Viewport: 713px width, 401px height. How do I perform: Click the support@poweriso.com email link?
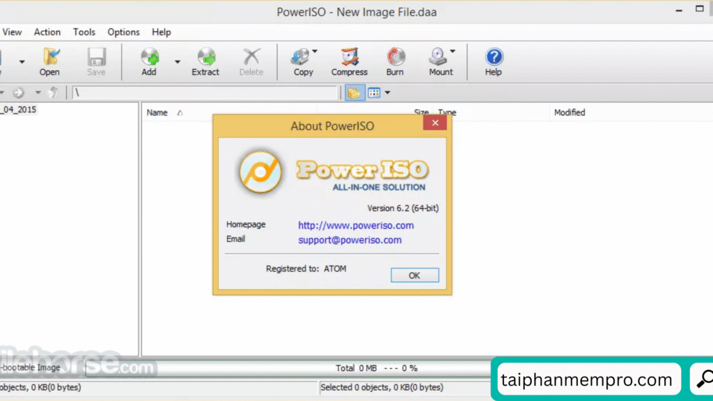coord(350,239)
